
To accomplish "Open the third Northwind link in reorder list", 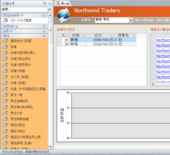I will pyautogui.click(x=163, y=50).
